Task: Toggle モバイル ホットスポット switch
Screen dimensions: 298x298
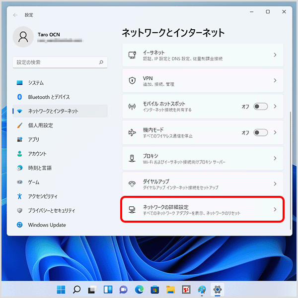Action: pyautogui.click(x=260, y=107)
